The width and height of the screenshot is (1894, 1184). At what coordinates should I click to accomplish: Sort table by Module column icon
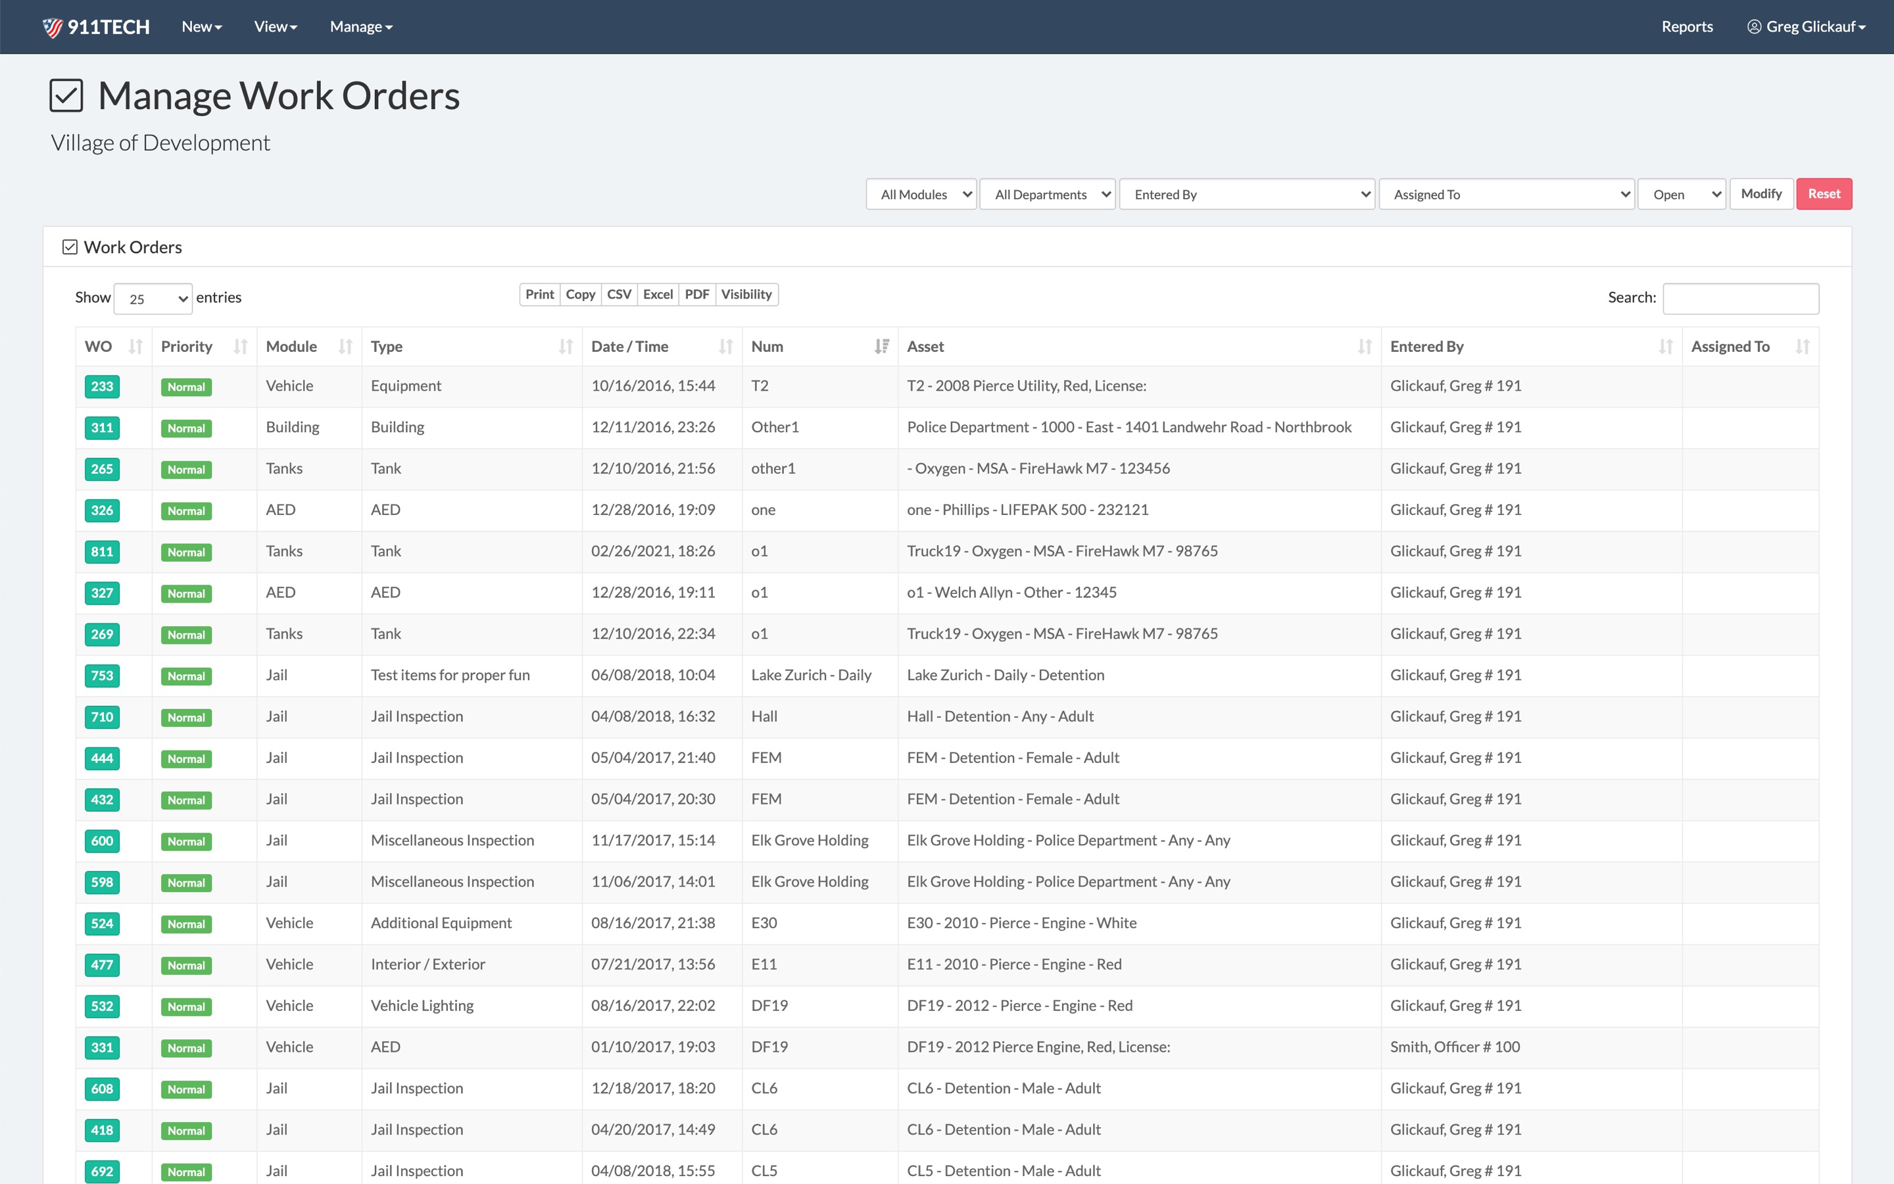click(345, 347)
